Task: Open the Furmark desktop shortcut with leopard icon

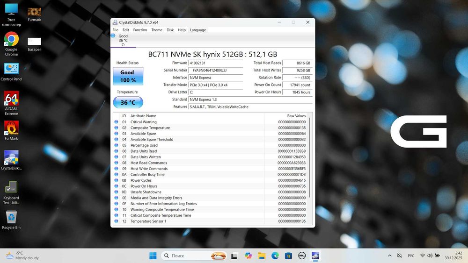Action: [x=34, y=14]
